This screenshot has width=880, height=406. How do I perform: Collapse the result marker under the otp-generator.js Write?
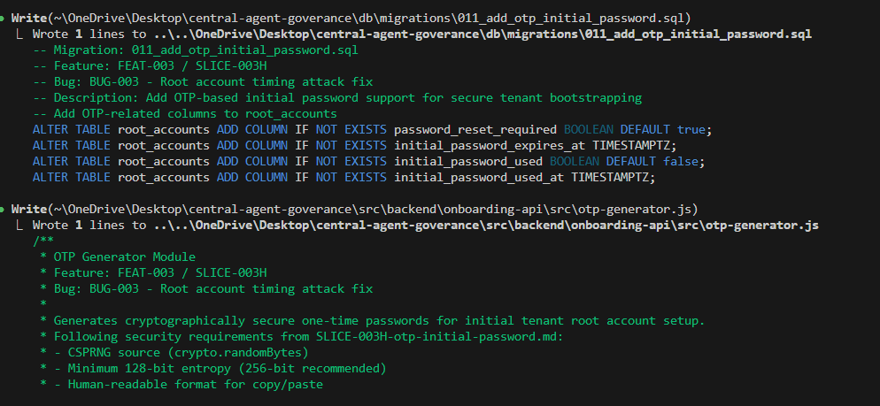click(x=19, y=226)
